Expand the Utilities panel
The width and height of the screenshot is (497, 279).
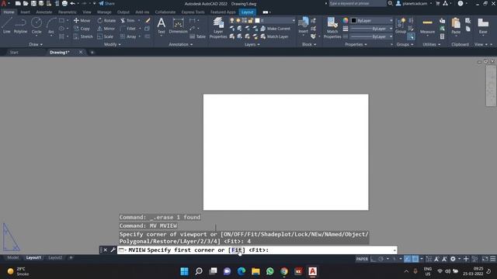click(x=432, y=45)
